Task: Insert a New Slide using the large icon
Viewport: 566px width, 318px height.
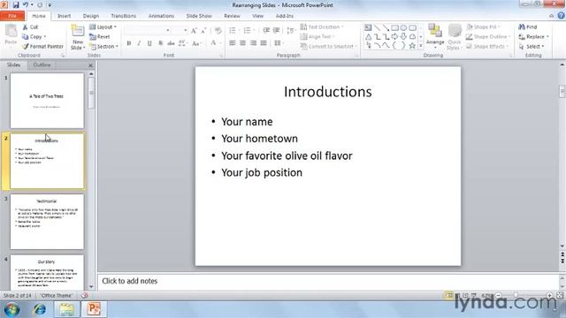Action: pos(78,32)
